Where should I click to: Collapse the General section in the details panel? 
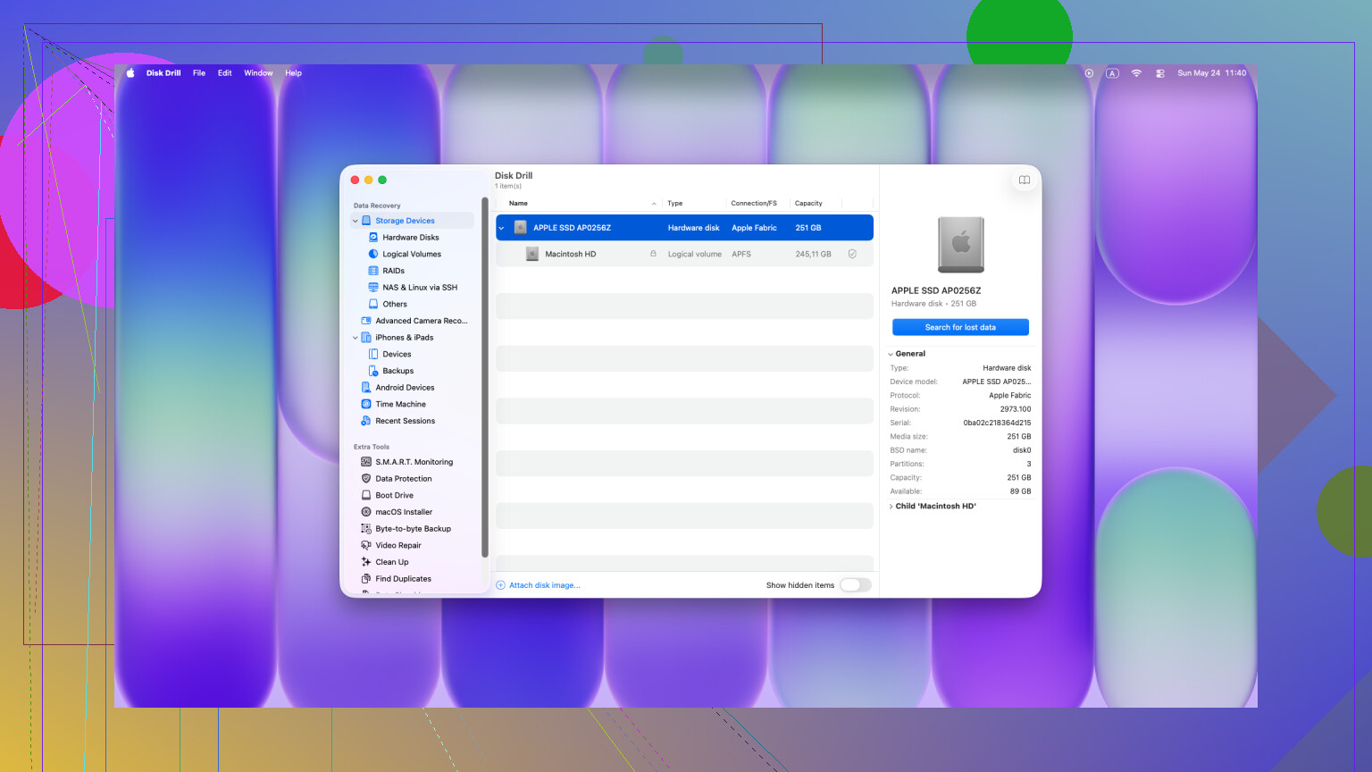[891, 354]
